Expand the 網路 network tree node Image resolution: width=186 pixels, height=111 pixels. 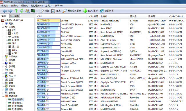3,73
